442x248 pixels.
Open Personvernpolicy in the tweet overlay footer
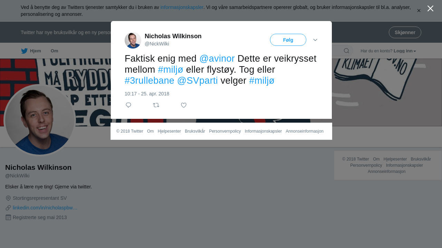[x=225, y=131]
